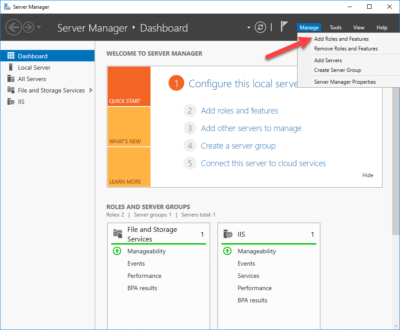The image size is (400, 330).
Task: Refresh the dashboard with the refresh icon
Action: click(x=260, y=28)
